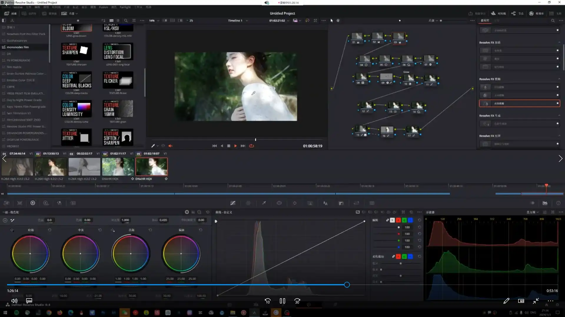The image size is (565, 317).
Task: Open the Scopes panel icon
Action: 545,203
